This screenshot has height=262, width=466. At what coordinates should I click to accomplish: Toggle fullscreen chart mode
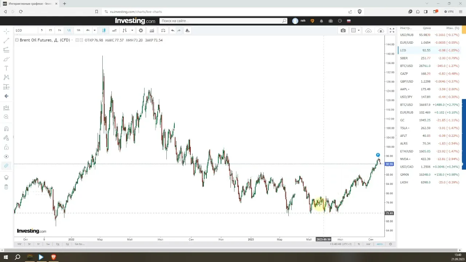(392, 31)
